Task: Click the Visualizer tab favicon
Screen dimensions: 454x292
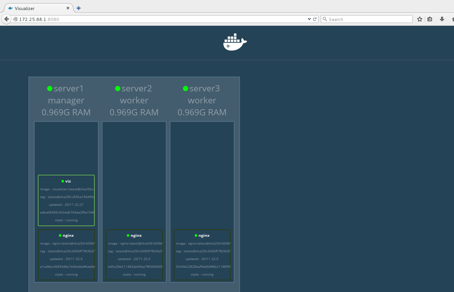Action: pos(11,8)
